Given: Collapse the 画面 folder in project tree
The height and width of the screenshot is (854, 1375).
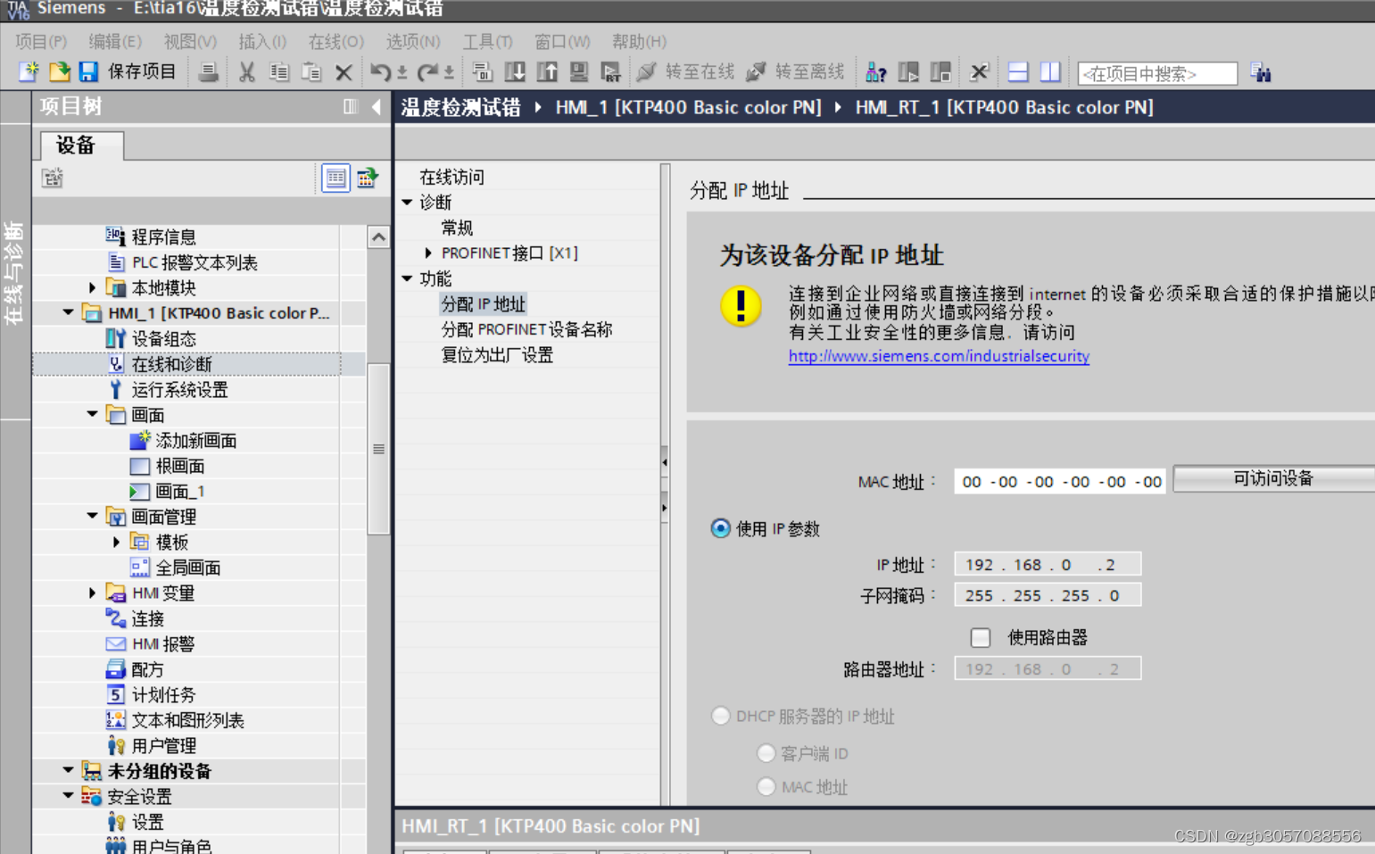Looking at the screenshot, I should point(92,415).
